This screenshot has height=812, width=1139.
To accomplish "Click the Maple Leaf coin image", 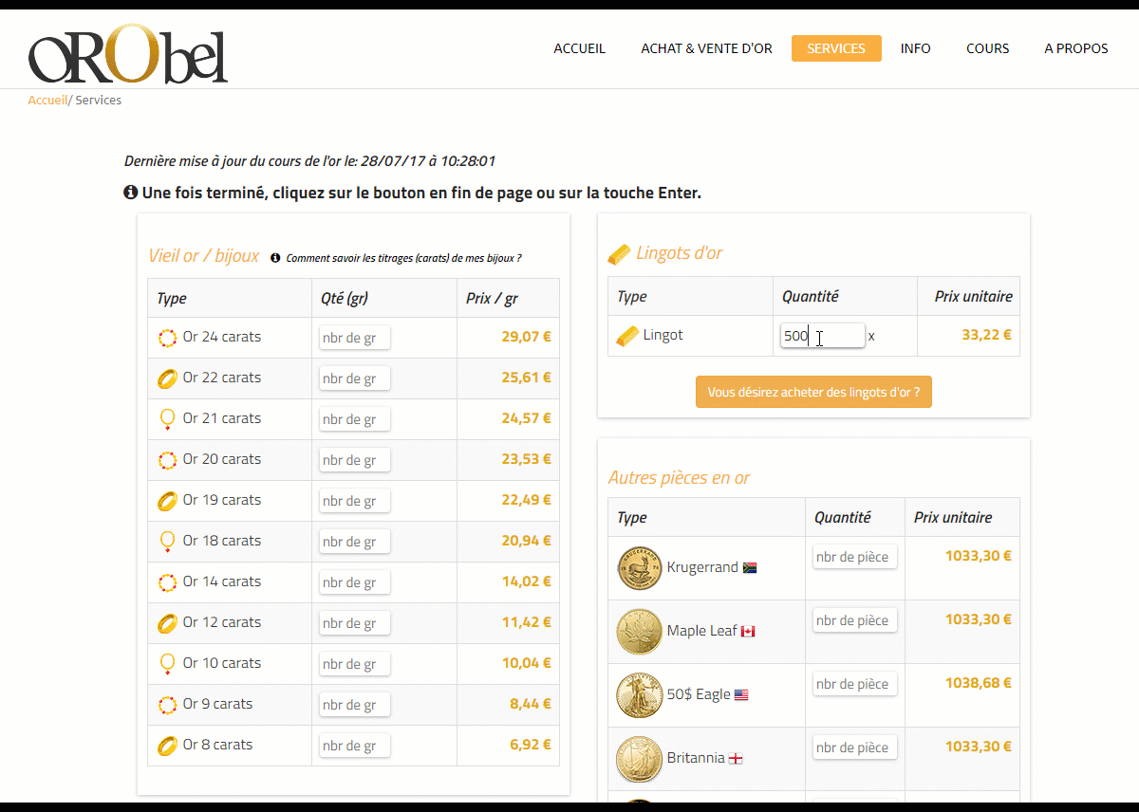I will pos(639,632).
